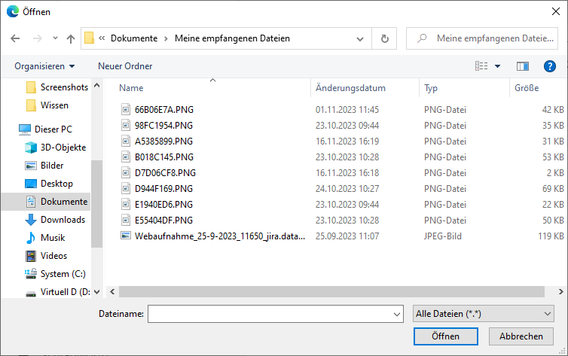Refresh the current folder view
The height and width of the screenshot is (356, 568).
point(385,38)
